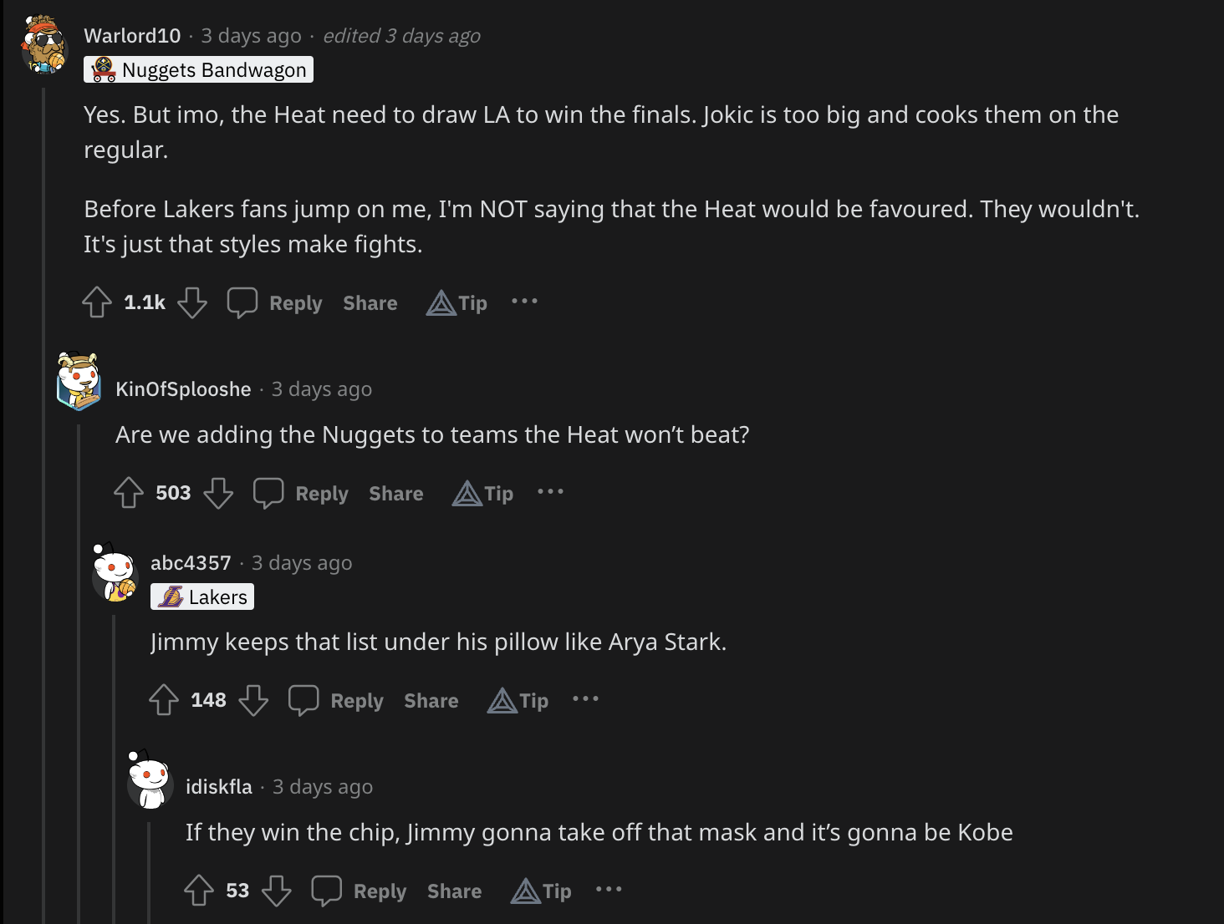Open Warlord10's user profile

click(x=132, y=36)
